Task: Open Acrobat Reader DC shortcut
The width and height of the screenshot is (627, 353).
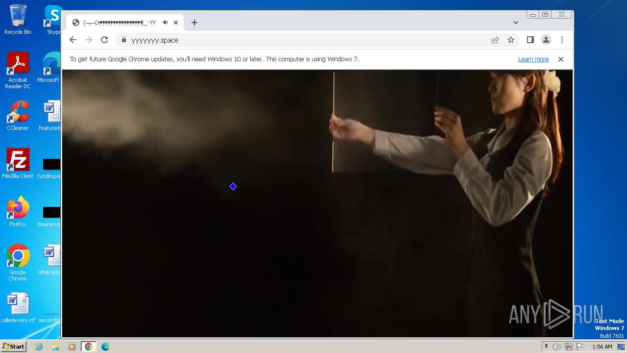Action: click(18, 71)
